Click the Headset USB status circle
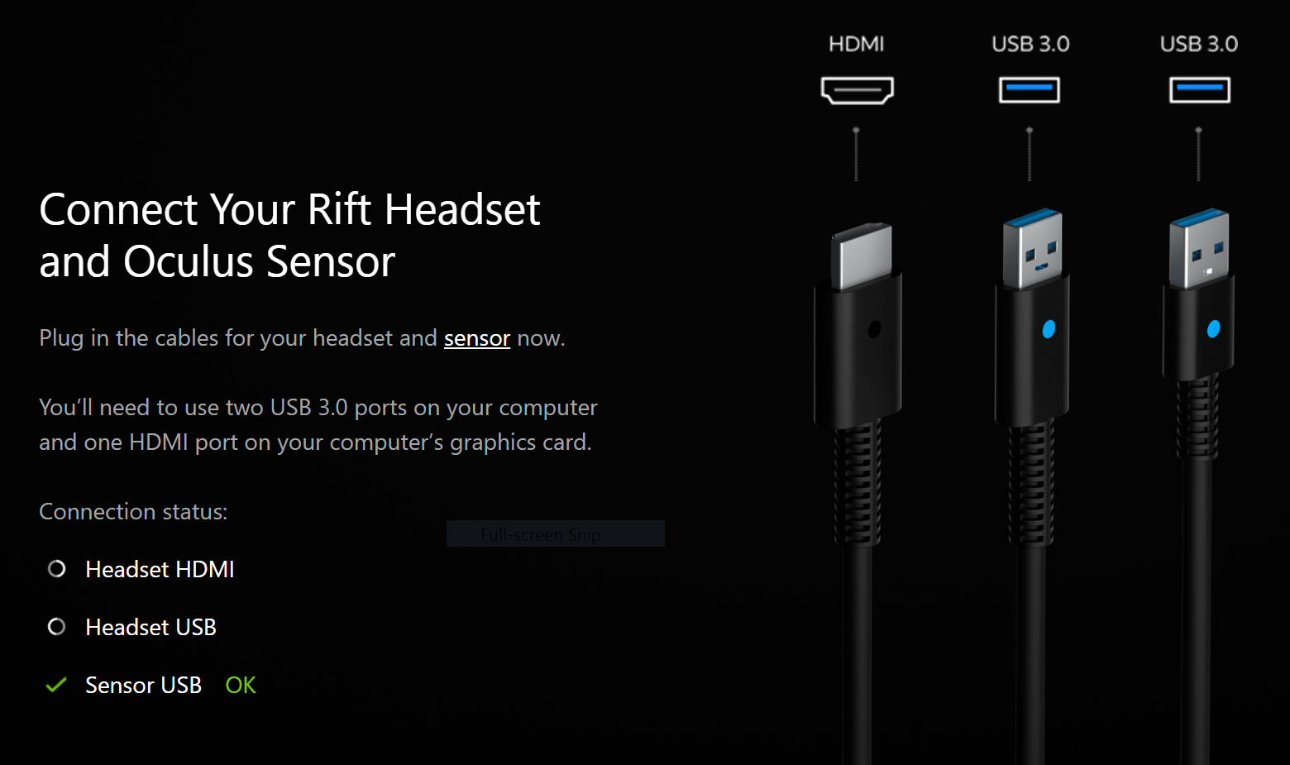This screenshot has height=765, width=1290. coord(56,627)
